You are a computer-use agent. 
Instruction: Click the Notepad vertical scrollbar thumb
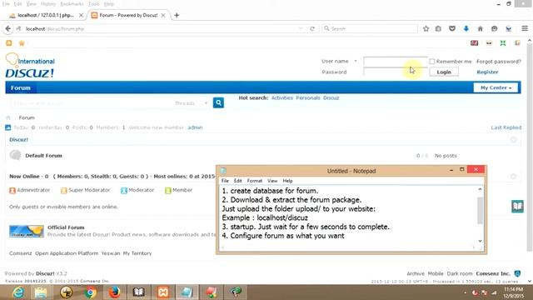click(480, 210)
